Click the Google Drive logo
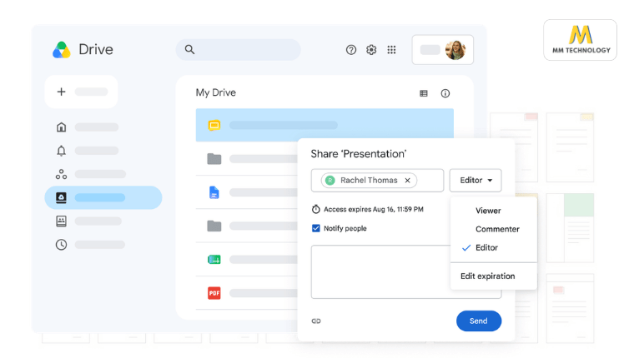The image size is (634, 358). [x=62, y=50]
